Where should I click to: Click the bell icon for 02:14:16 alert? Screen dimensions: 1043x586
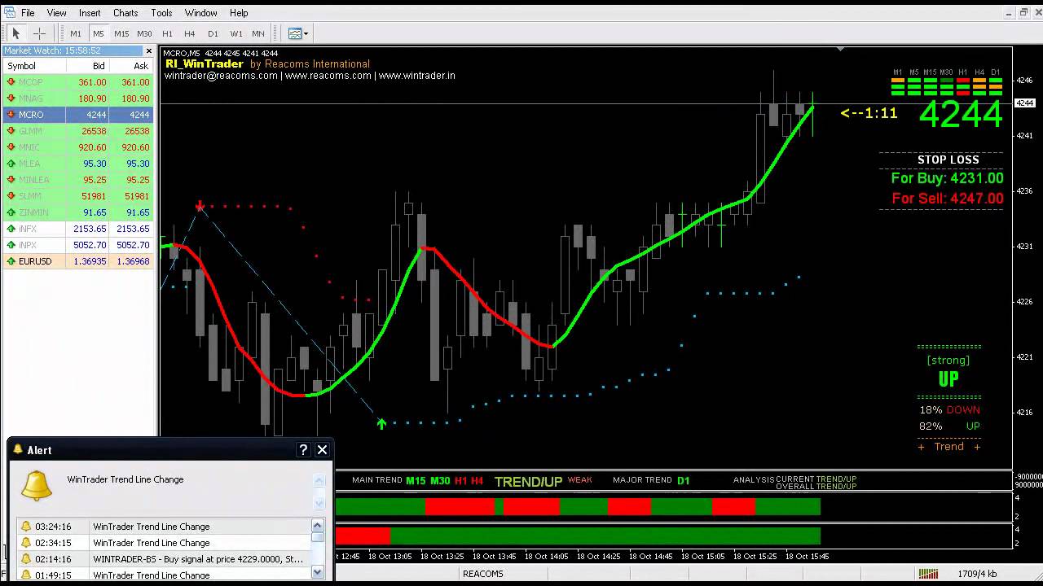click(26, 559)
